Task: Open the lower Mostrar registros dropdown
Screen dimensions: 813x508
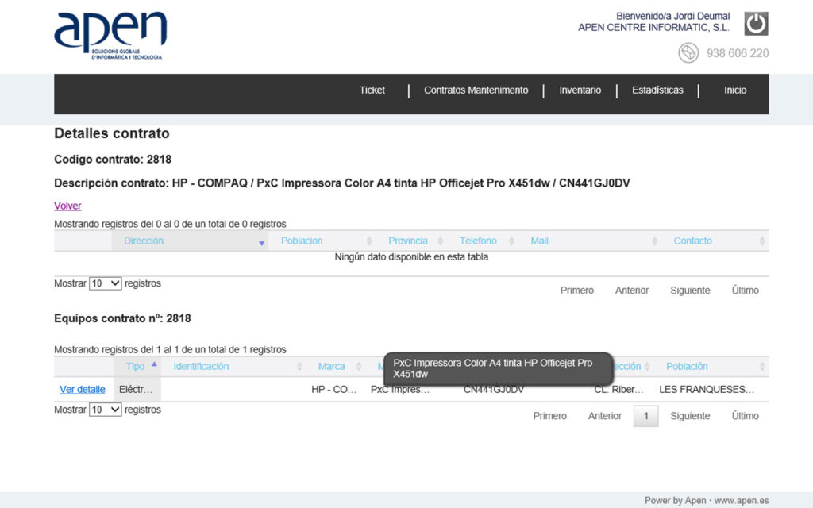Action: pyautogui.click(x=105, y=410)
